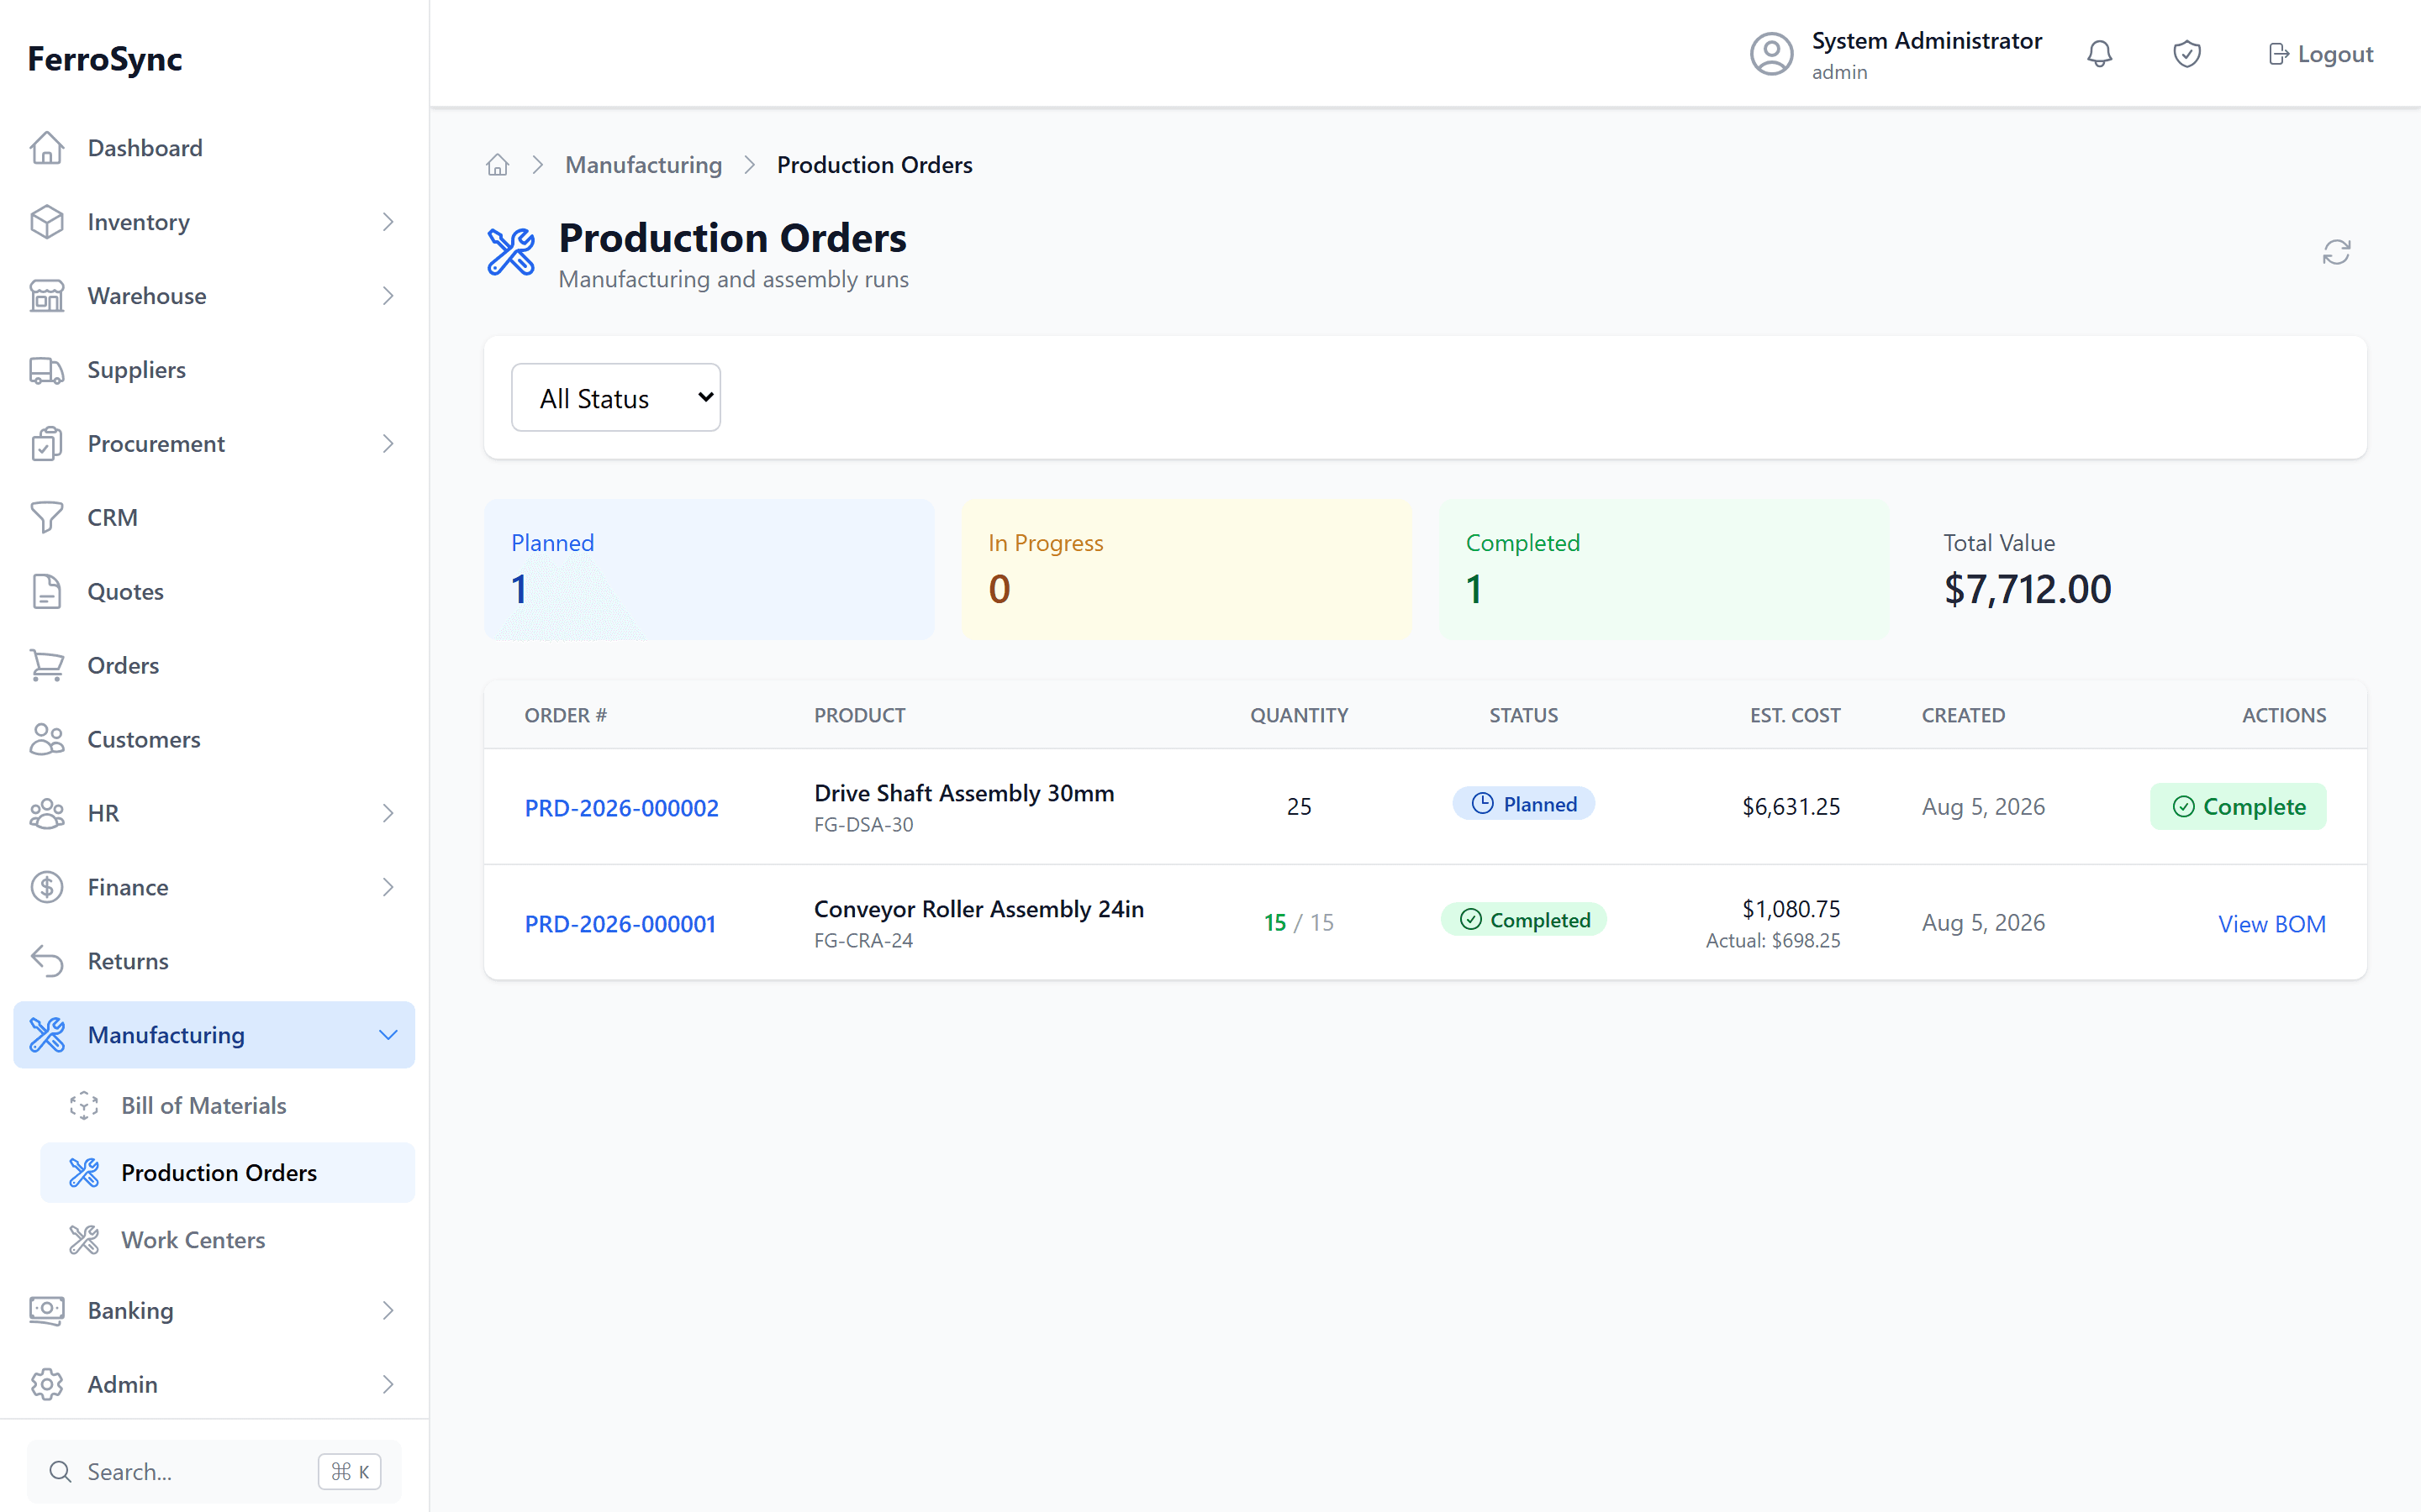Click the Finance dollar icon
The height and width of the screenshot is (1512, 2421).
pyautogui.click(x=47, y=888)
